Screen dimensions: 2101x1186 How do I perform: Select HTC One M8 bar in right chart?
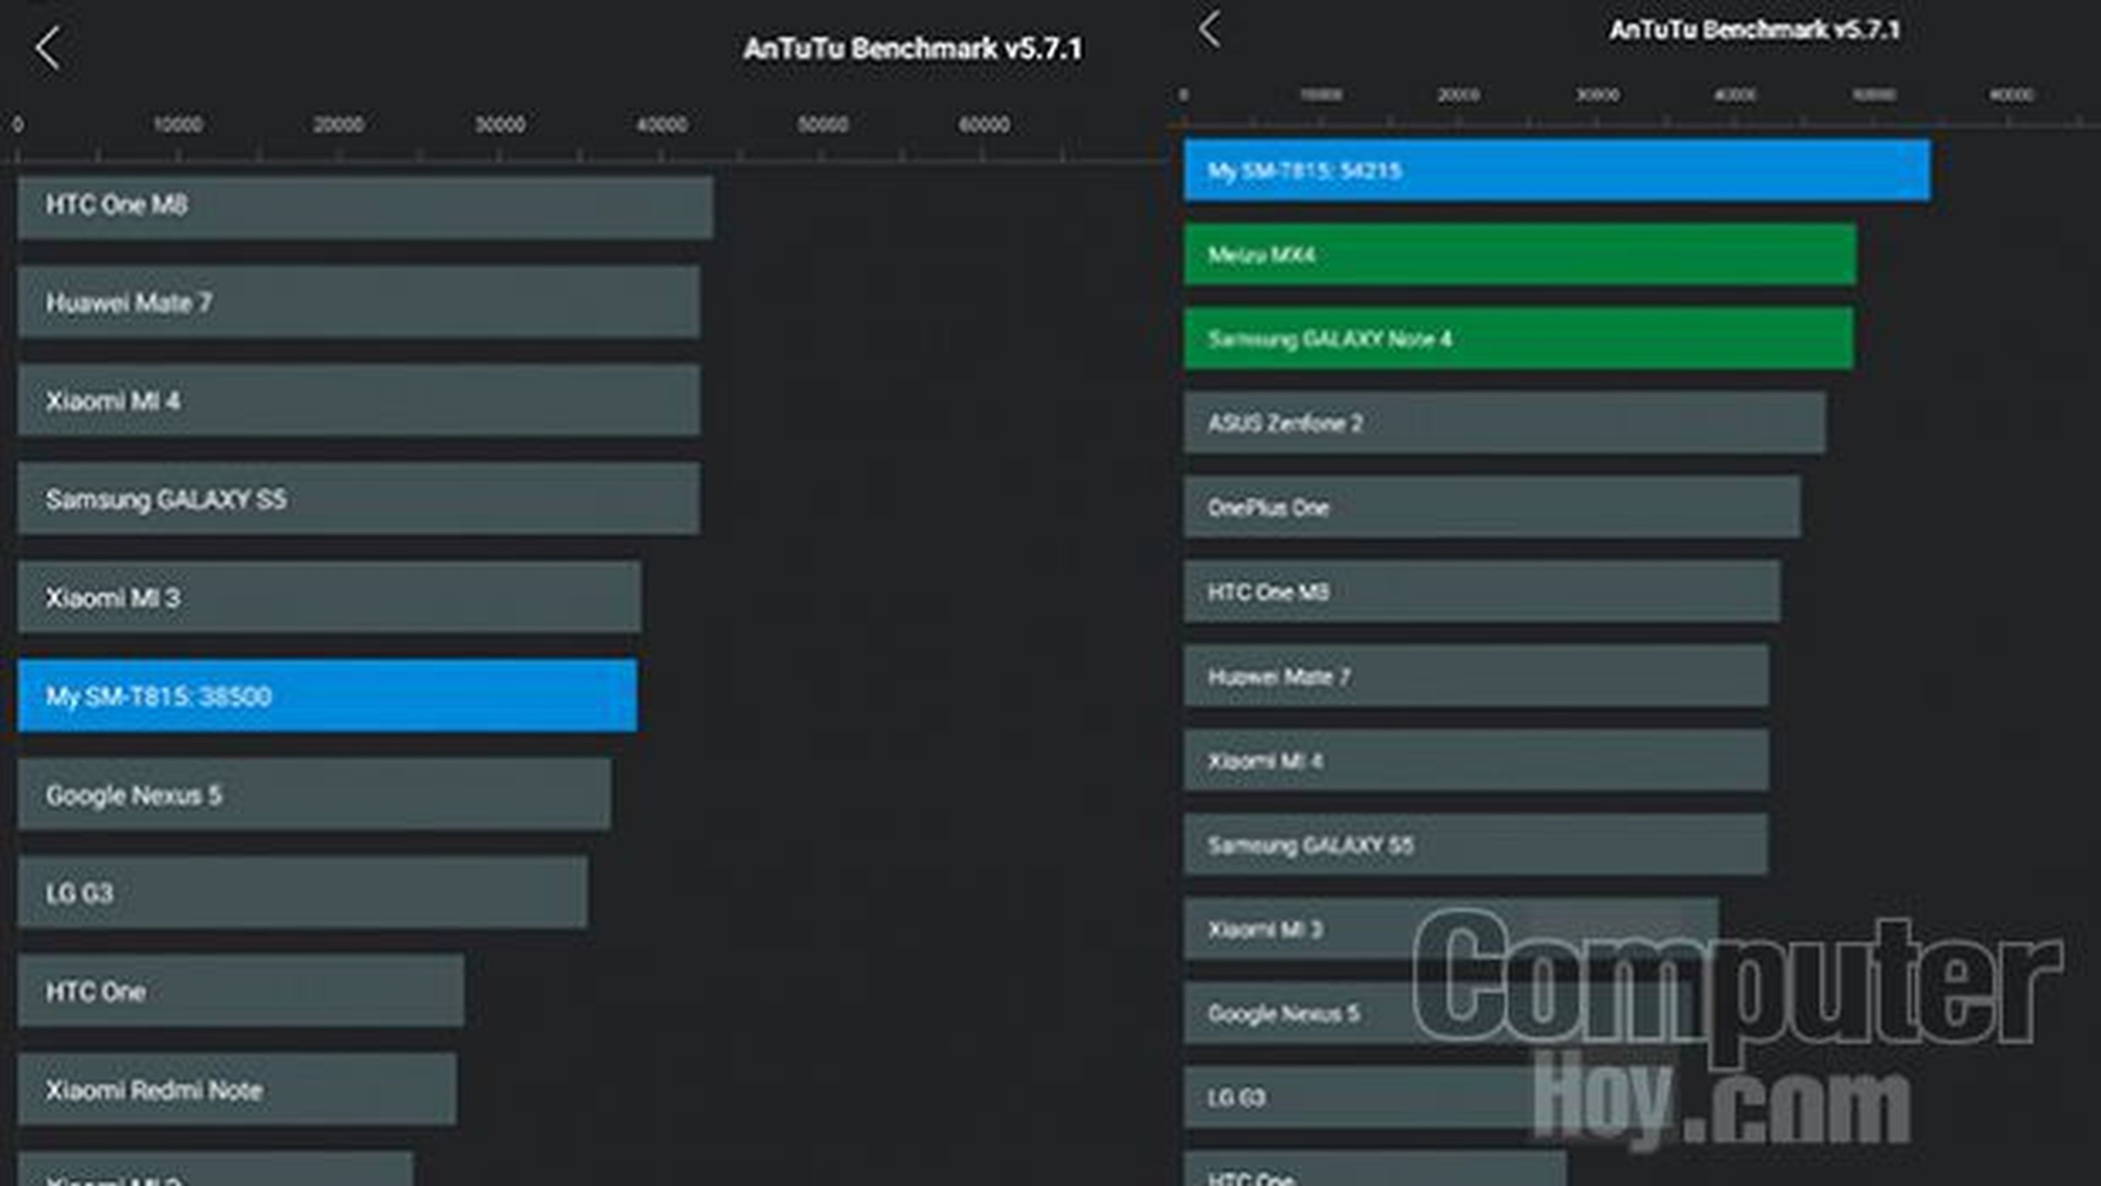(x=1482, y=591)
